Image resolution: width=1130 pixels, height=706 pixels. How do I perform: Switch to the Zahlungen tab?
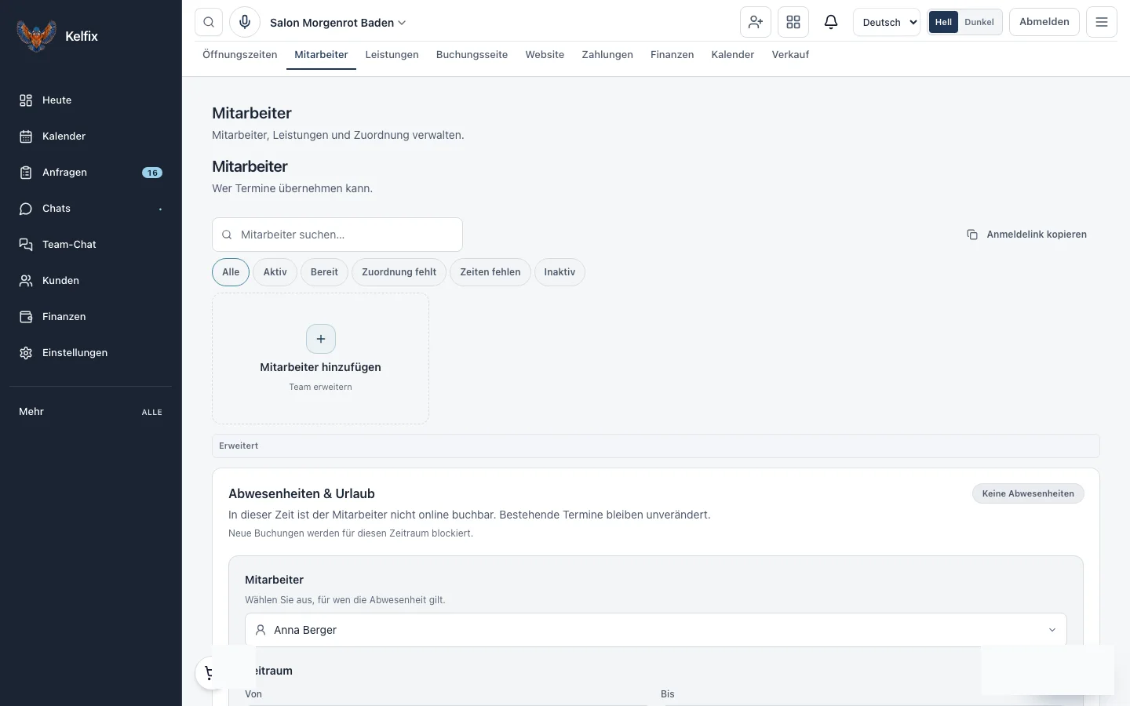tap(607, 55)
